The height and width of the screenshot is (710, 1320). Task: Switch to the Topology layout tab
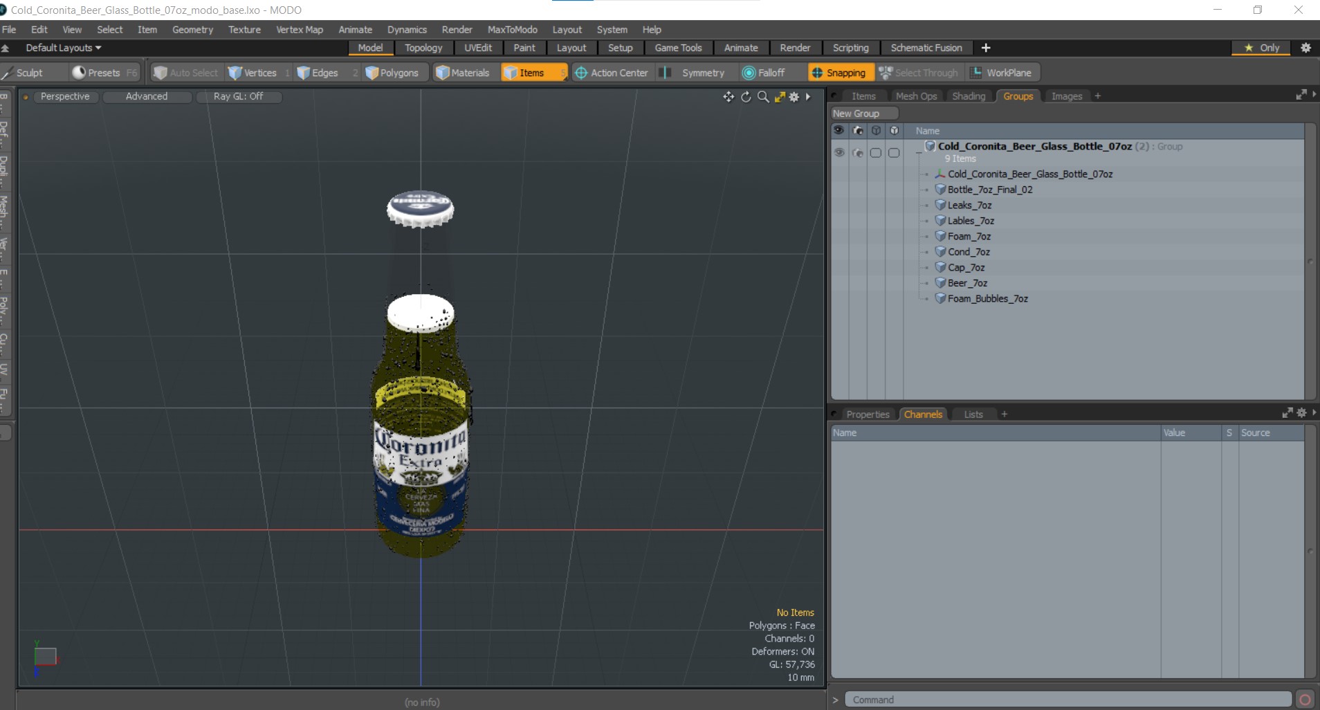[x=423, y=48]
